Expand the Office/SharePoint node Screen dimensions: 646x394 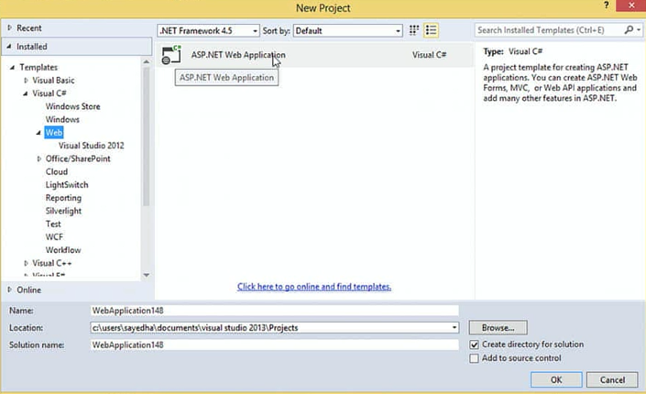click(x=39, y=159)
